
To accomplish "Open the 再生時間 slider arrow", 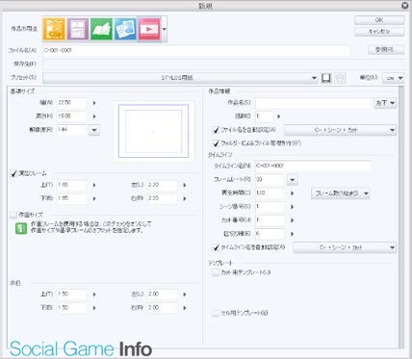I will [293, 193].
